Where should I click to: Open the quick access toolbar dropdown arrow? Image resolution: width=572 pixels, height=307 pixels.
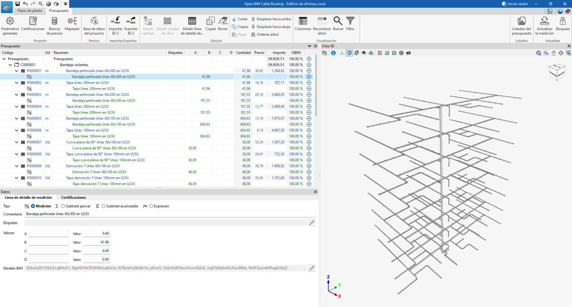[x=65, y=4]
